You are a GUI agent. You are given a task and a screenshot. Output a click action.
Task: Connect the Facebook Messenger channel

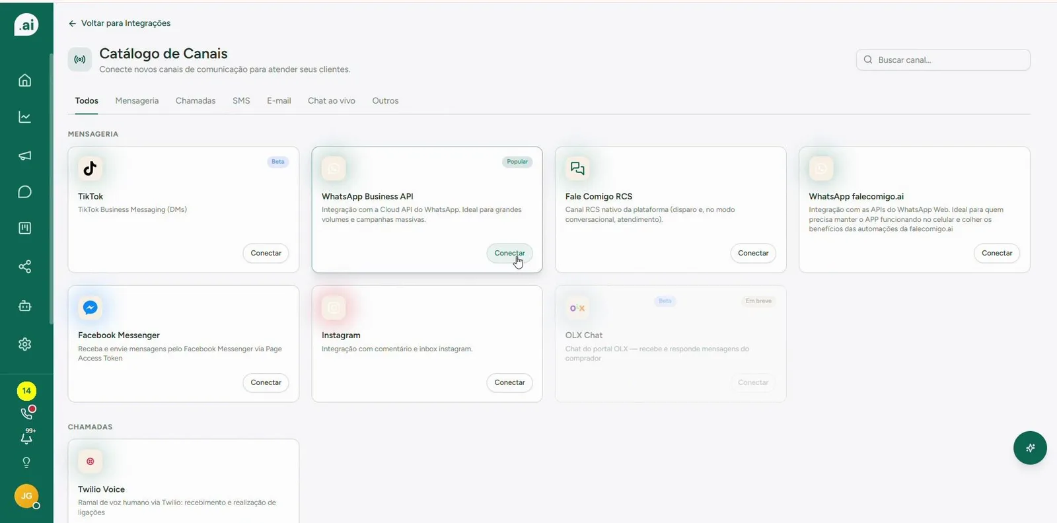pos(266,382)
